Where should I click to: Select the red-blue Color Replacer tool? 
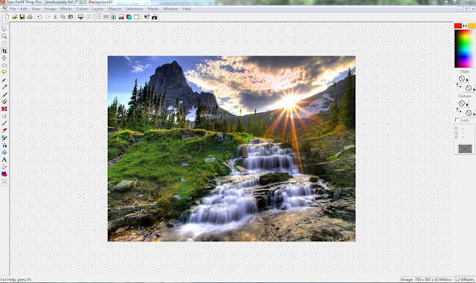4,109
